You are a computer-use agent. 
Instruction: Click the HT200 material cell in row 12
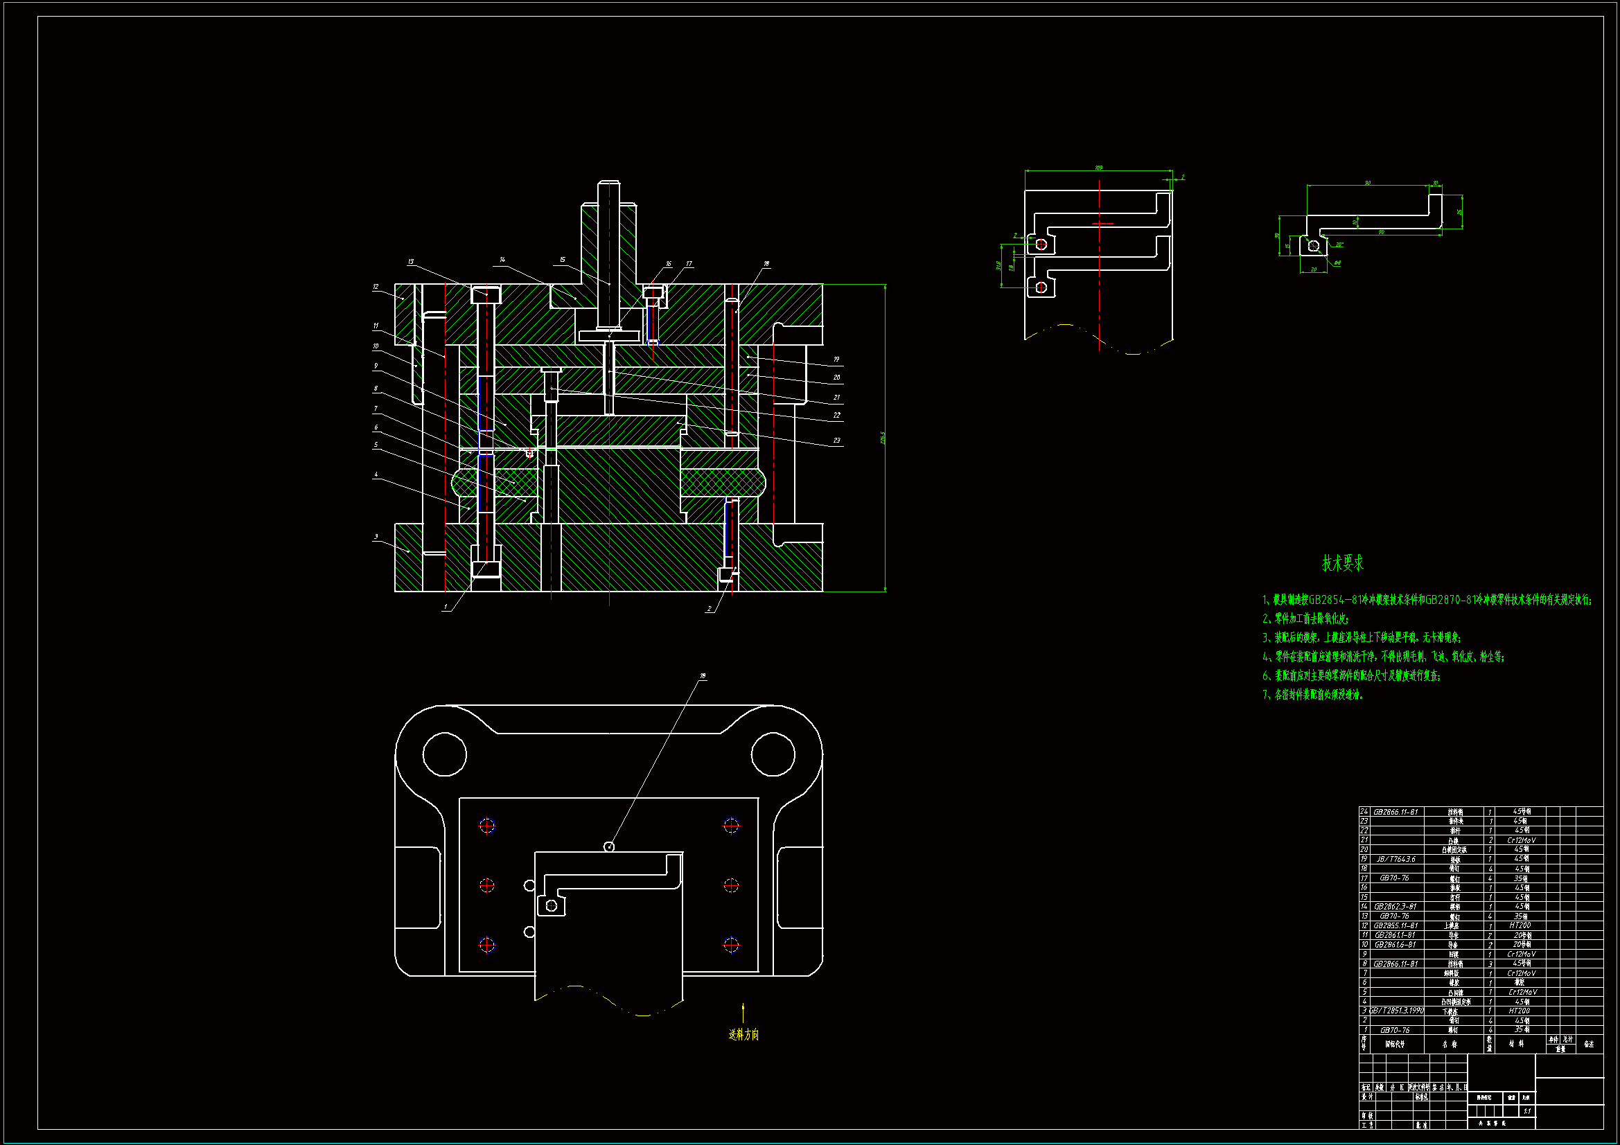click(1520, 925)
